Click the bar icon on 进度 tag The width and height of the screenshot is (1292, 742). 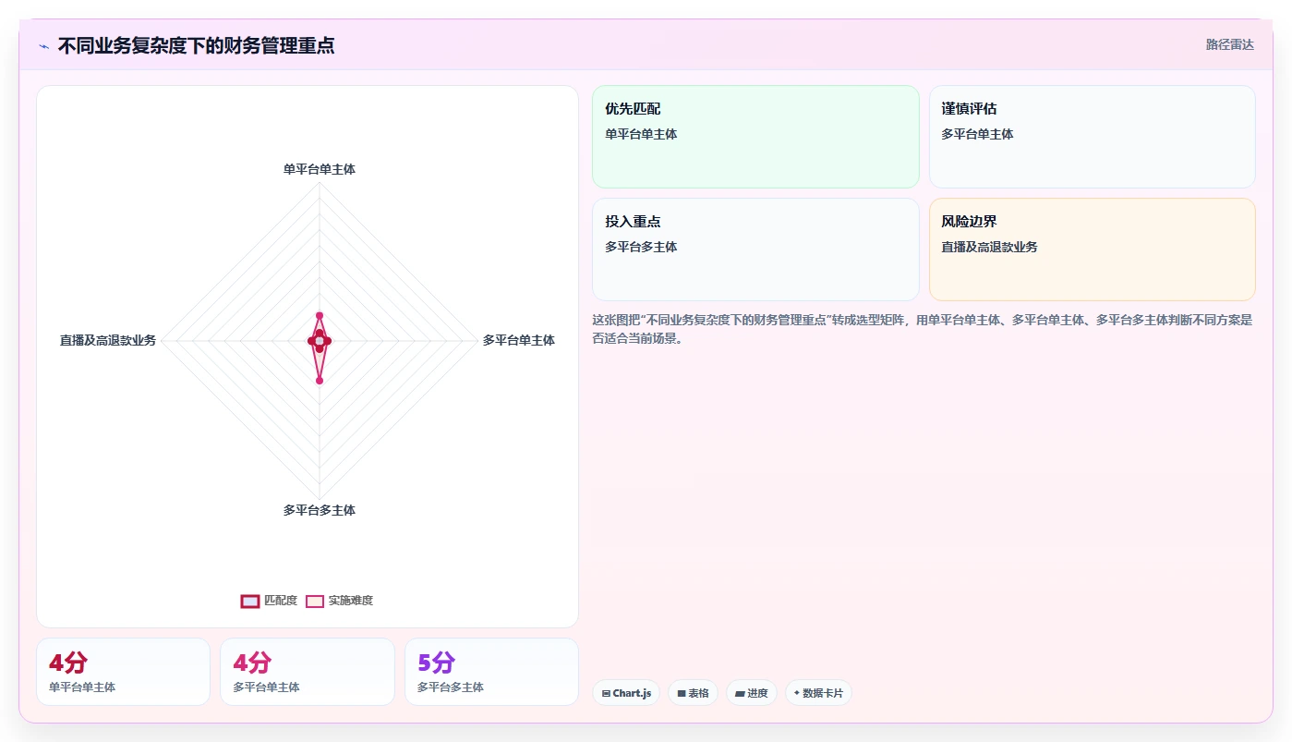click(740, 693)
